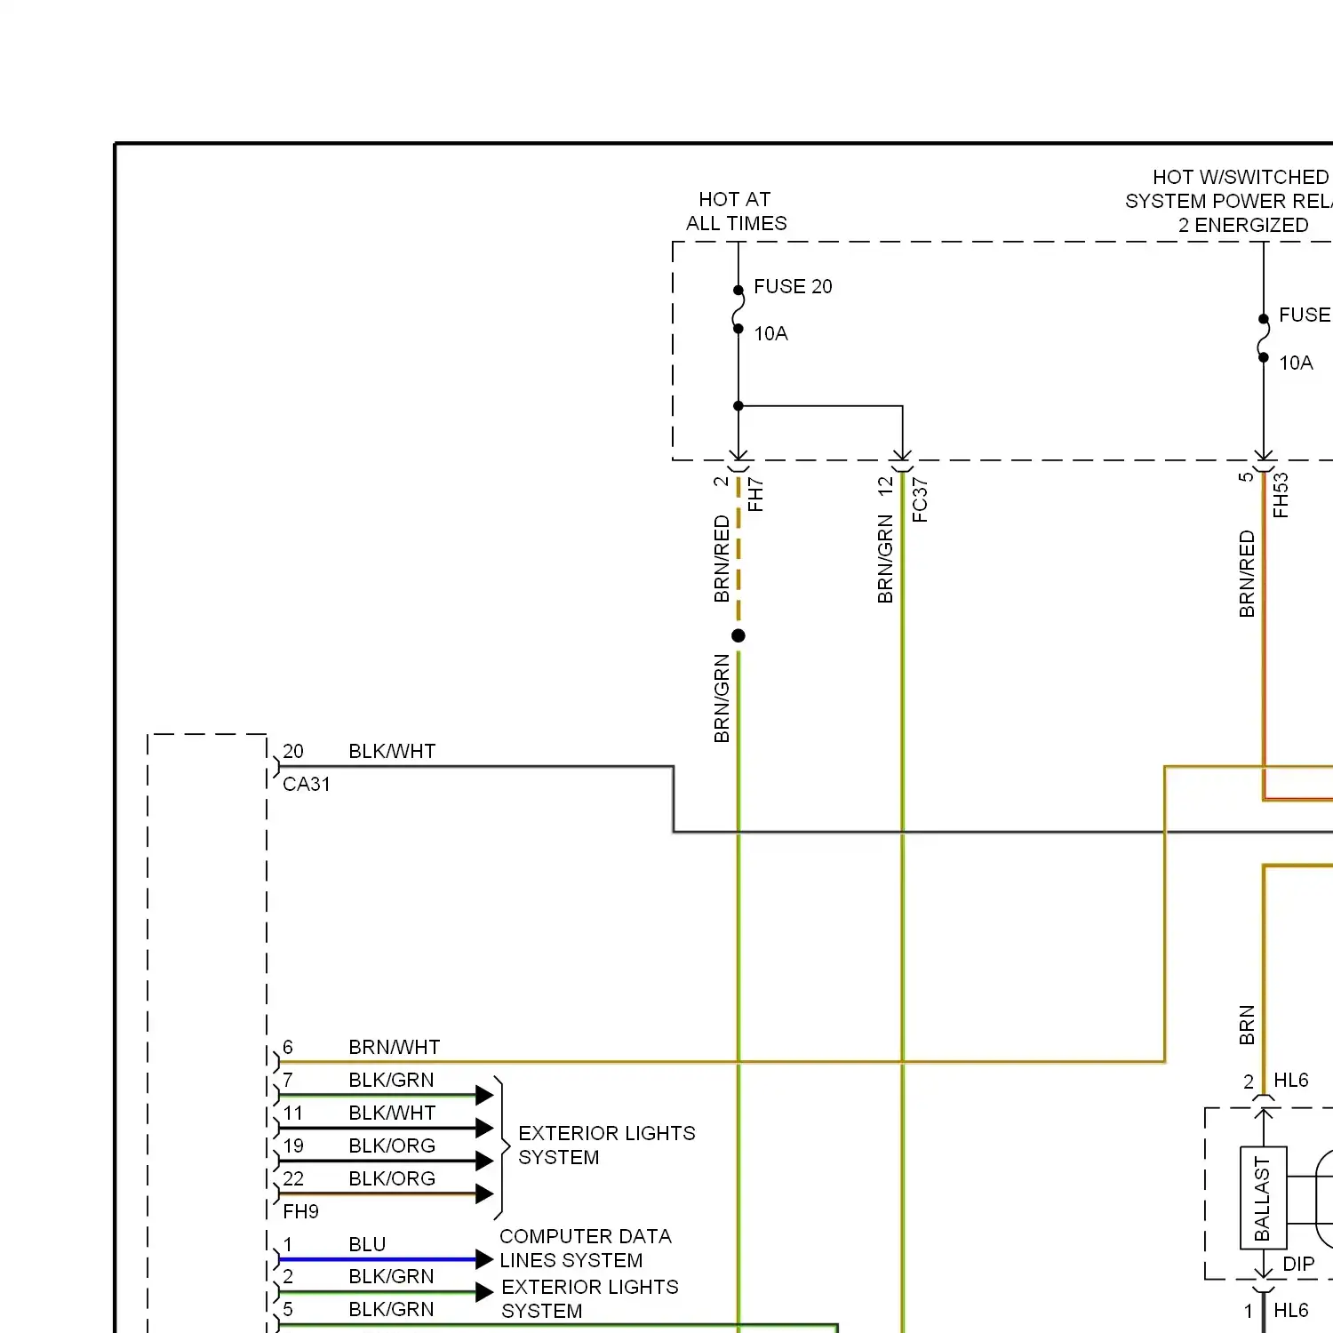Select the HL6 label at pin 2

[x=1291, y=1080]
